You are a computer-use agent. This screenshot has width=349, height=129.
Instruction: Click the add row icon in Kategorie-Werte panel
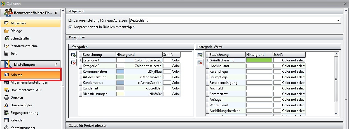[200, 55]
